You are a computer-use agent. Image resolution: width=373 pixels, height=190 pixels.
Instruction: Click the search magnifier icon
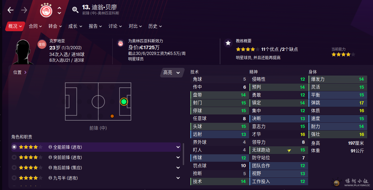(x=75, y=10)
